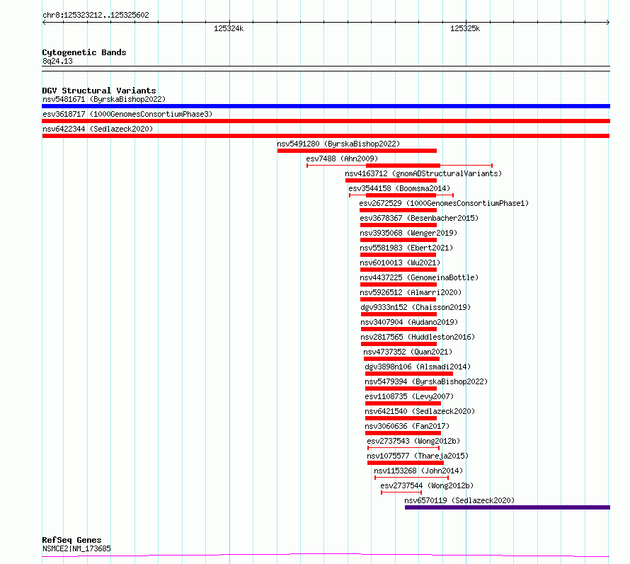Click the RefSeq Genes track title
This screenshot has height=564, width=630.
pos(71,541)
